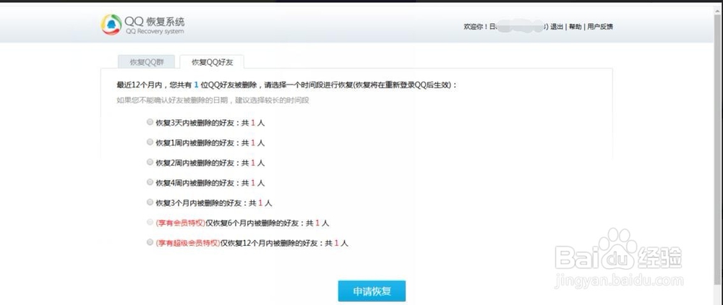Screen dimensions: 723x305
Task: Click the red 享有会员特权 text
Action: coord(180,223)
